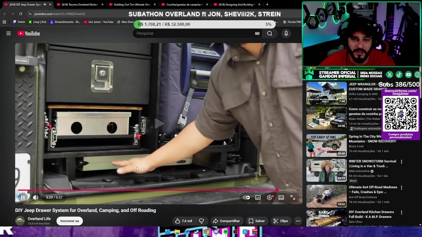Open the X (Twitter) icon in stream overlay

(x=389, y=75)
